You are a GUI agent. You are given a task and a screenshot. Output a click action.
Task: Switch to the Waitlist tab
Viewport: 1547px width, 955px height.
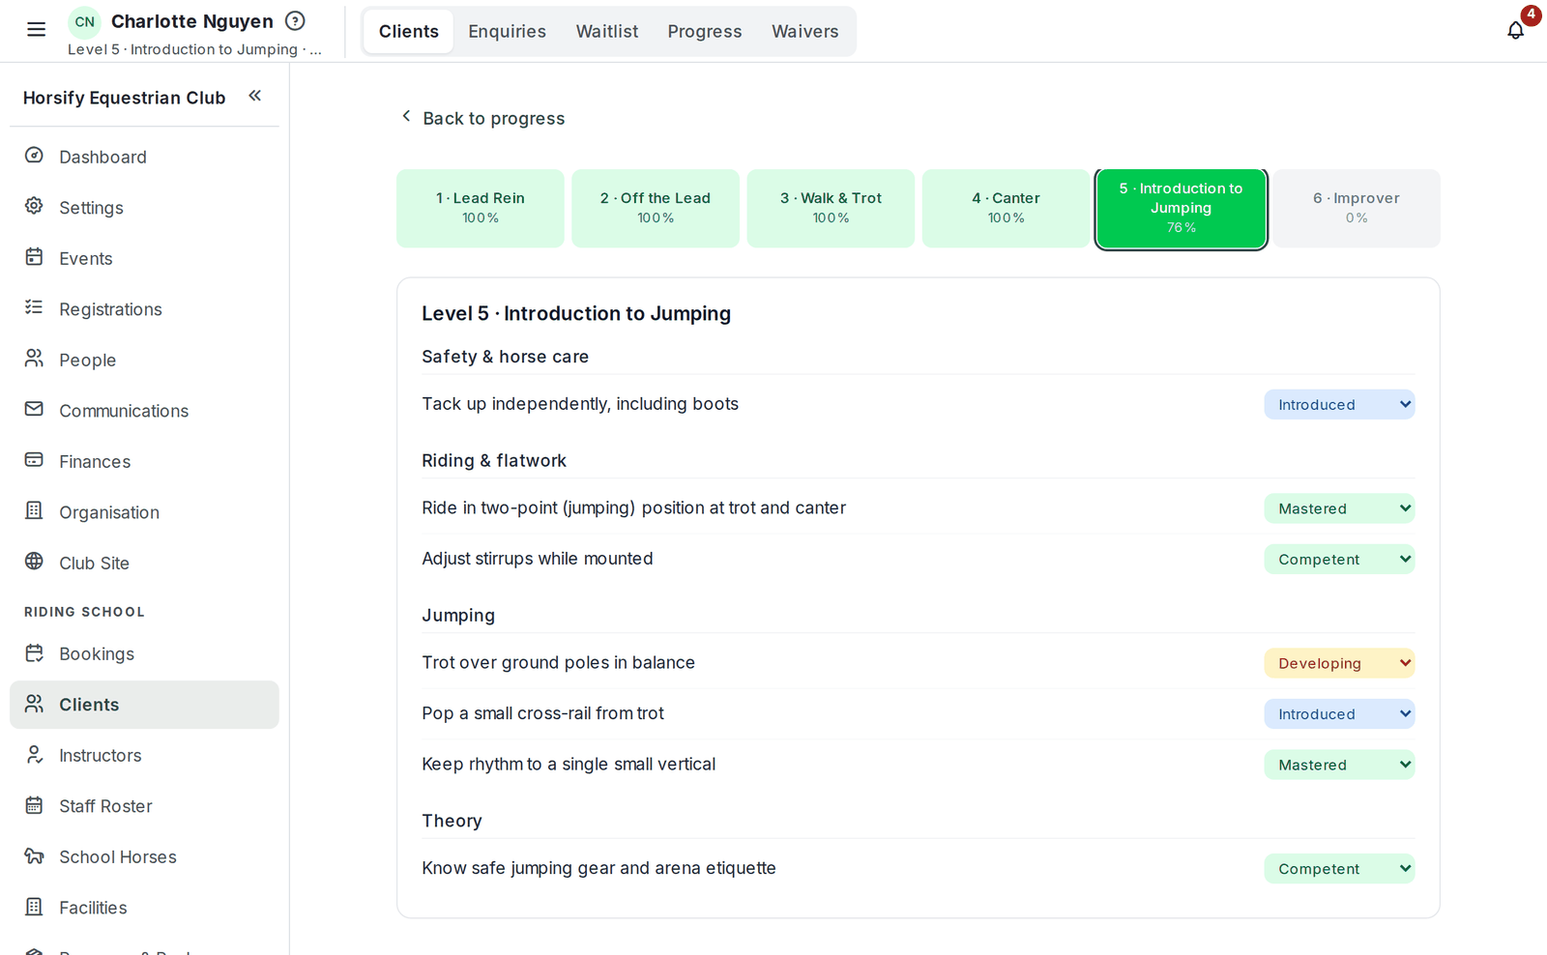click(607, 31)
